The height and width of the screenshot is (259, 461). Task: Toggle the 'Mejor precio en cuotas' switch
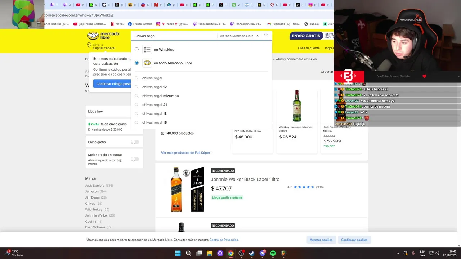pyautogui.click(x=135, y=159)
